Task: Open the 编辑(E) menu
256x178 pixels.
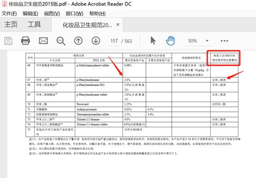Action: click(x=30, y=13)
